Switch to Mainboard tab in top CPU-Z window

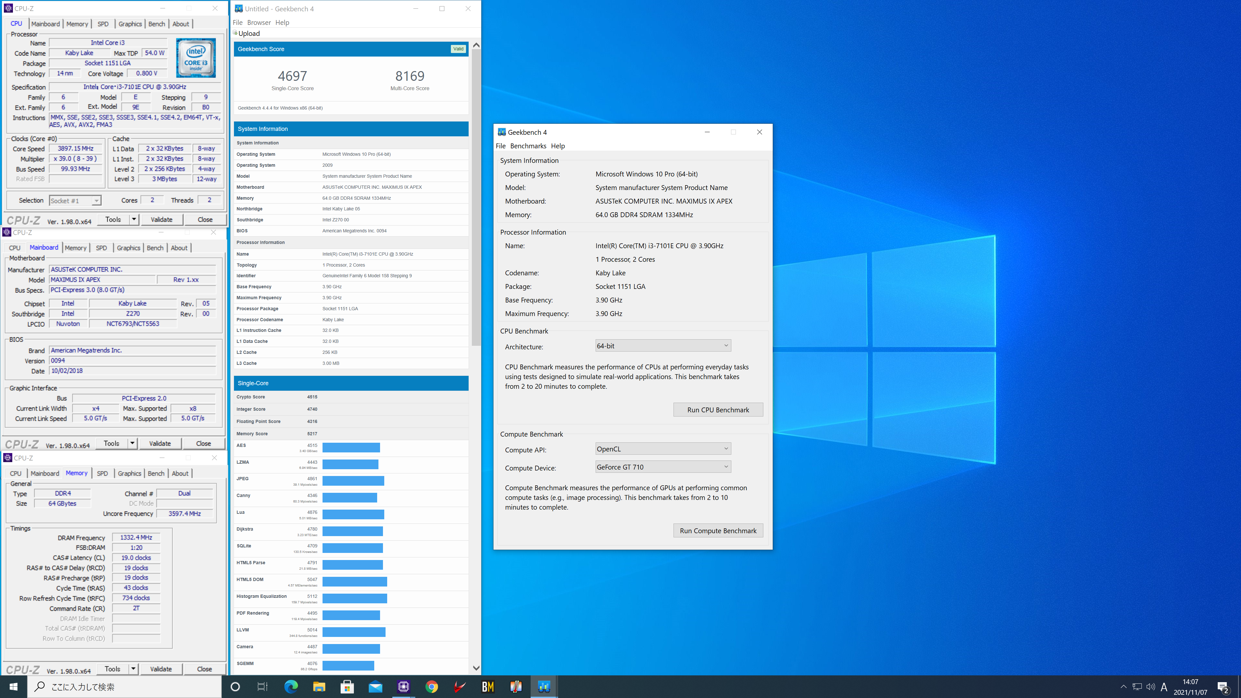tap(46, 24)
